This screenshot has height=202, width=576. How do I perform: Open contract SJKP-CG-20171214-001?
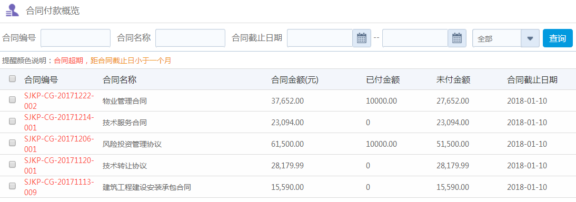[59, 123]
